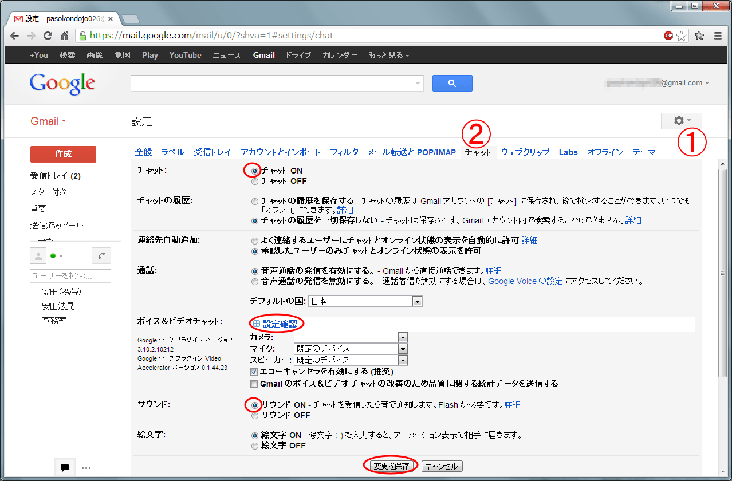This screenshot has height=481, width=732.
Task: Click the chat bubble icon at bottom left
Action: pyautogui.click(x=65, y=468)
